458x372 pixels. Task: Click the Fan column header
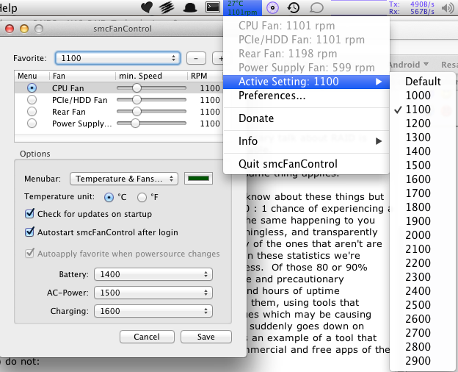pyautogui.click(x=82, y=76)
